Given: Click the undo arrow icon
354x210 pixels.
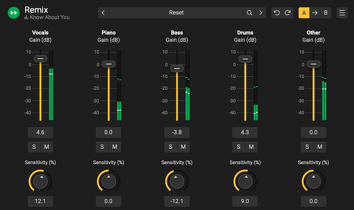Looking at the screenshot, I should [x=277, y=13].
